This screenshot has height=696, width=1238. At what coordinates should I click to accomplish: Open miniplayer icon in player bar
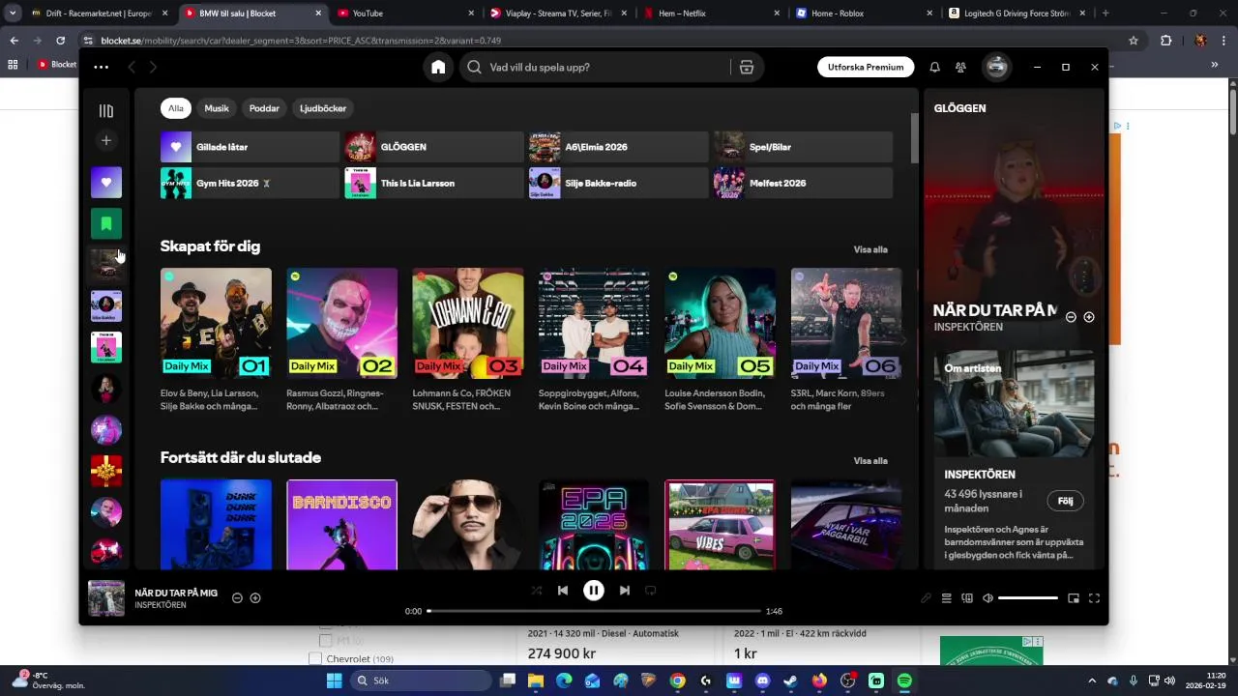click(1074, 598)
